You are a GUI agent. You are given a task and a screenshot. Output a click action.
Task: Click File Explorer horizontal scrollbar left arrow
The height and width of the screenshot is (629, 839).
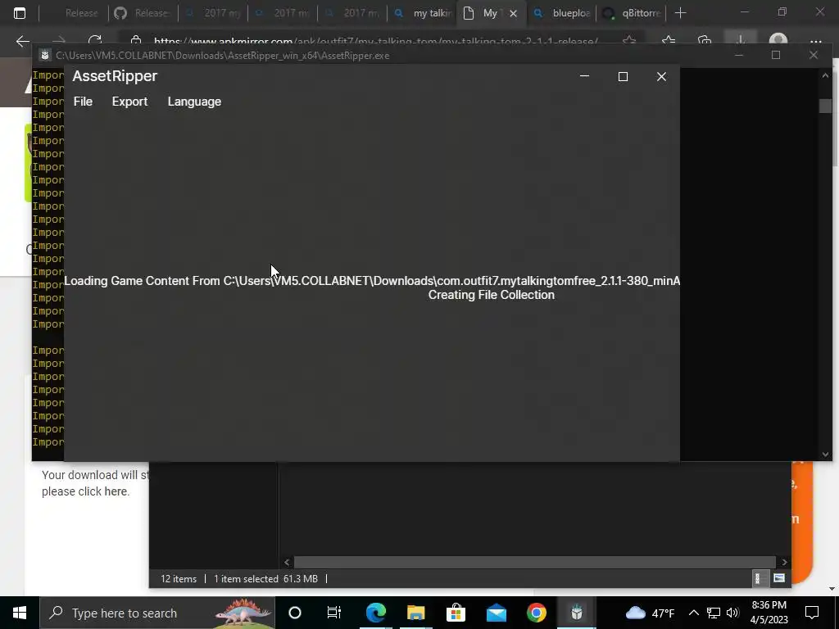pos(287,562)
